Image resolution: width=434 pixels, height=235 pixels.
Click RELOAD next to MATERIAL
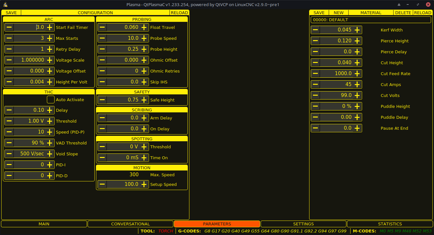point(422,13)
